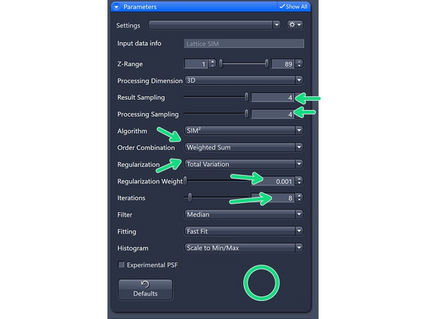Viewport: 426px width, 319px height.
Task: Adjust the Regularization Weight stepper
Action: pos(299,181)
